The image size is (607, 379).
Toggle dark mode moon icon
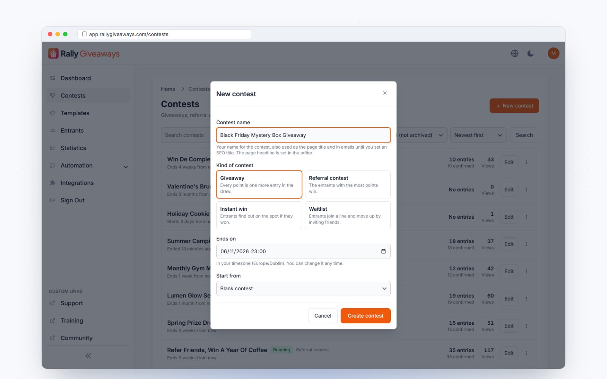pos(530,53)
